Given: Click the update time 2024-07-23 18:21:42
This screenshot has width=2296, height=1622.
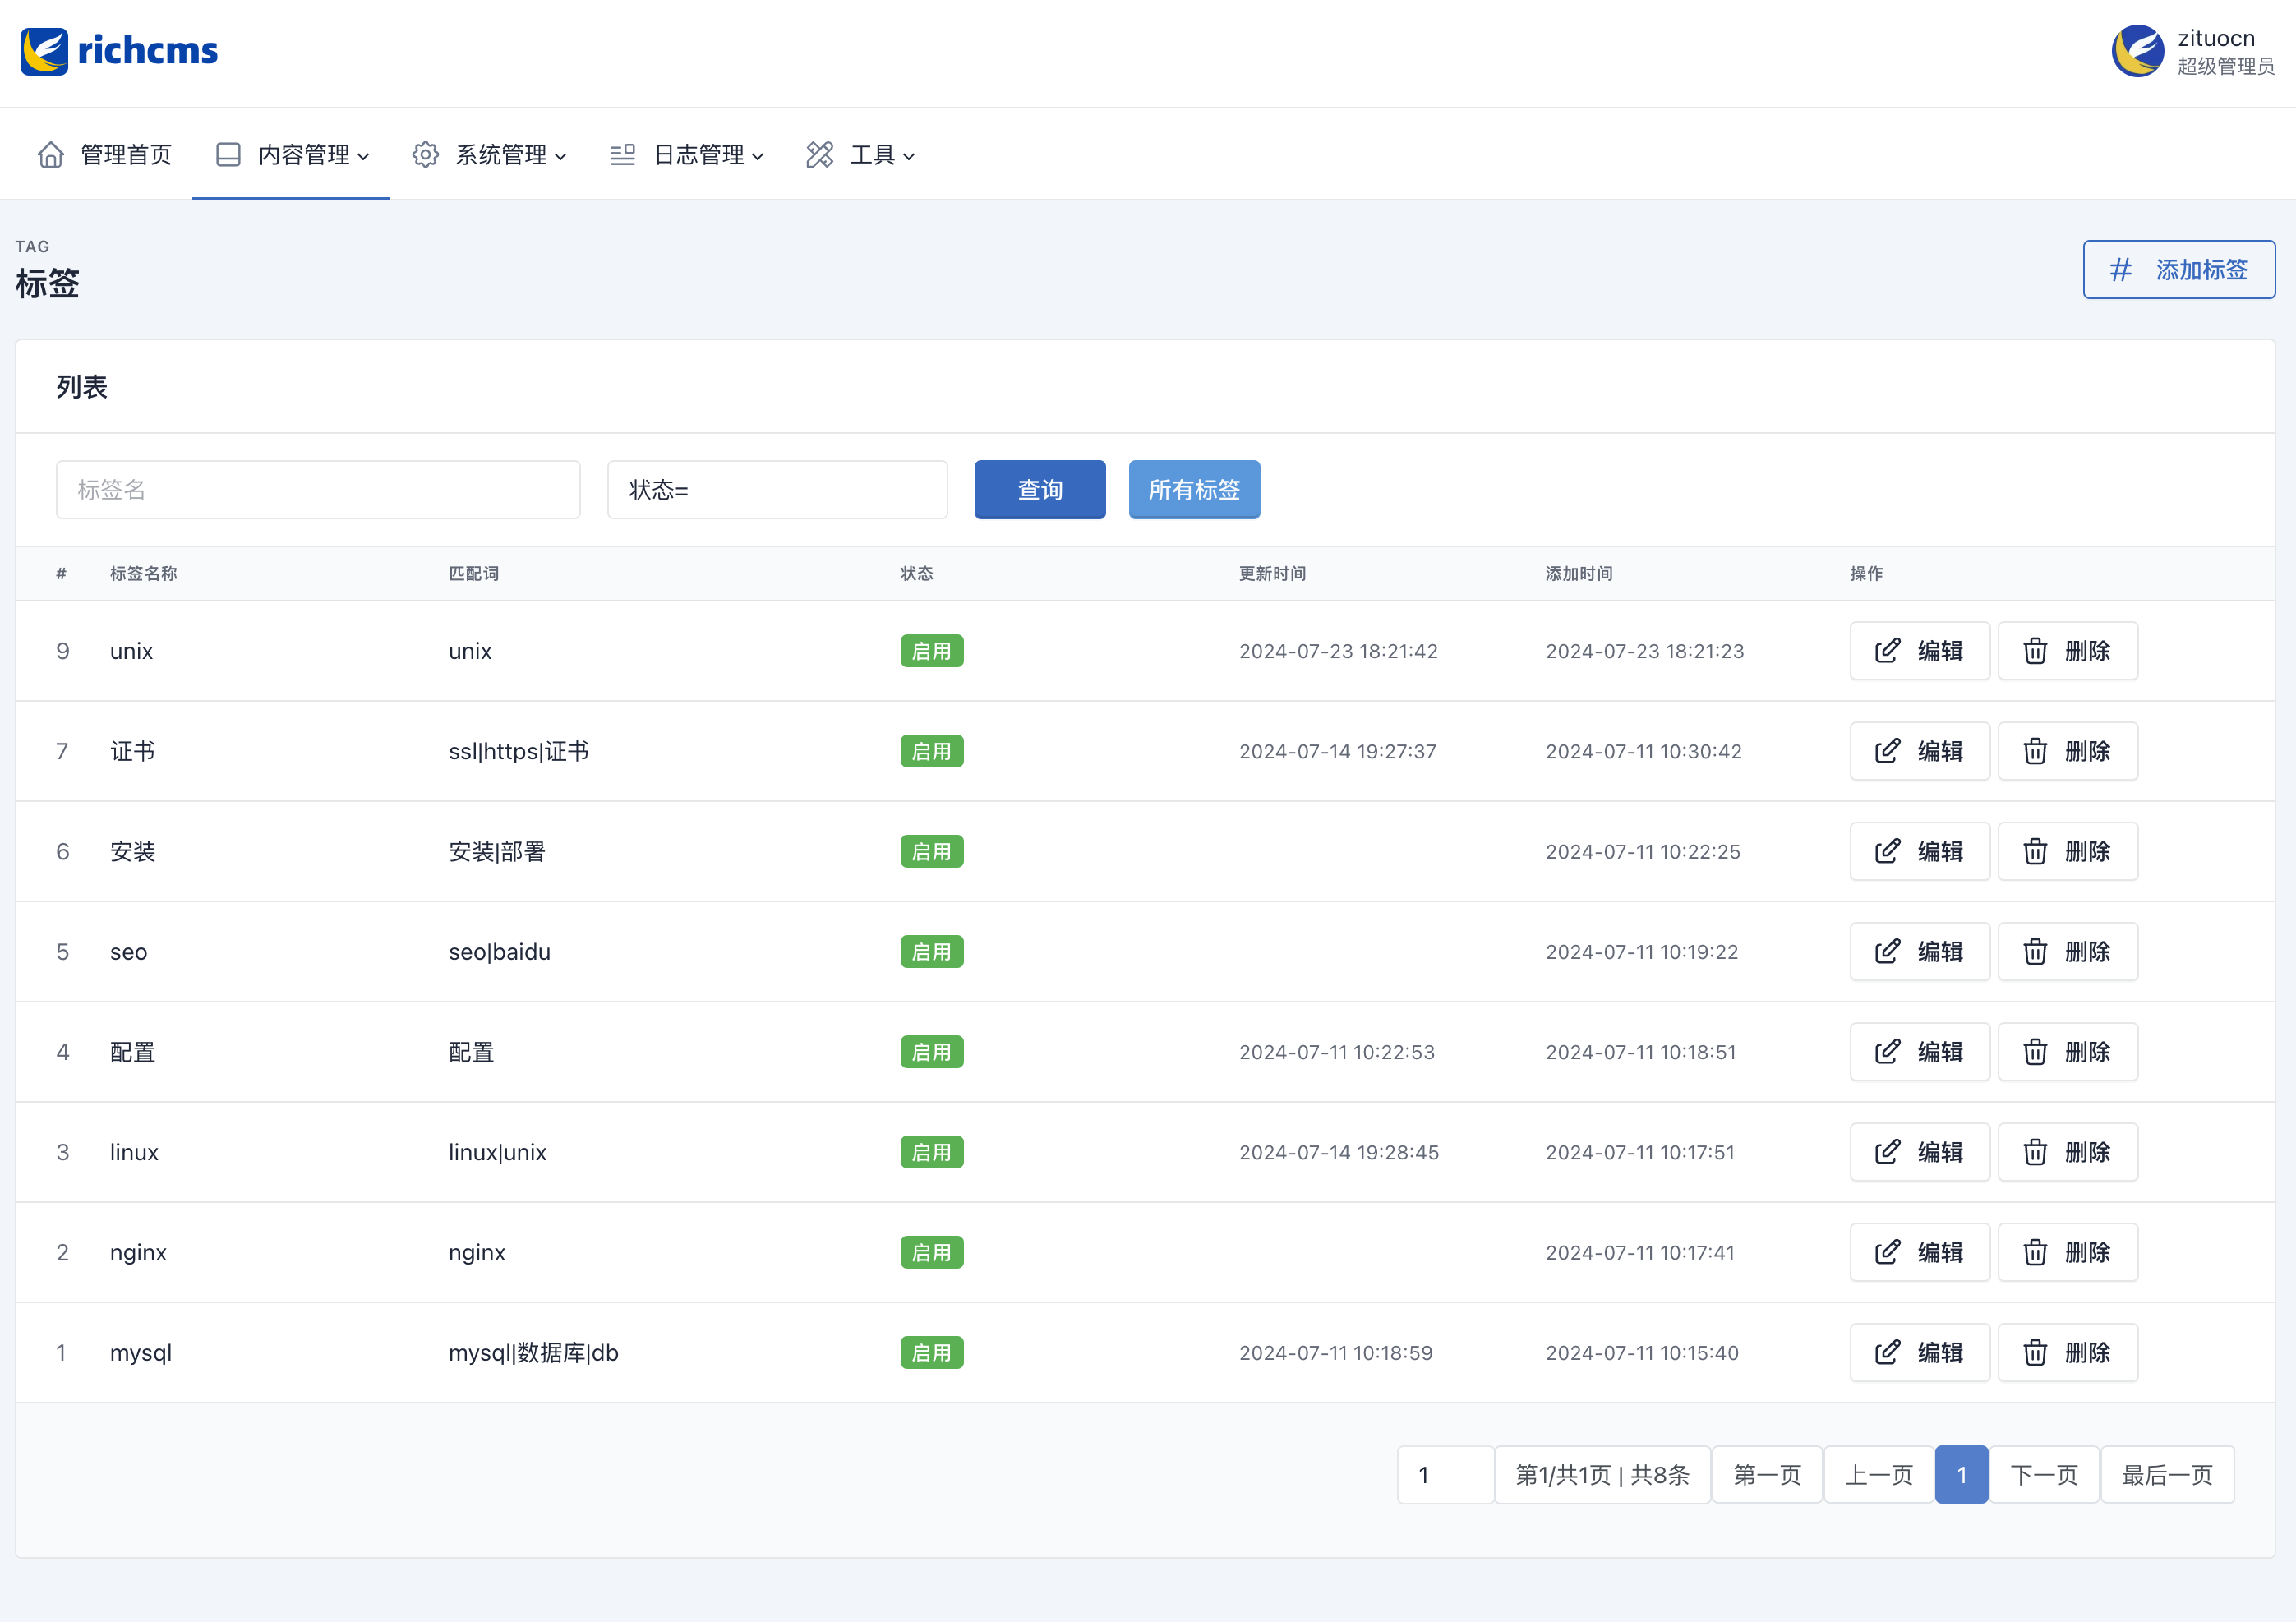Looking at the screenshot, I should click(1338, 651).
